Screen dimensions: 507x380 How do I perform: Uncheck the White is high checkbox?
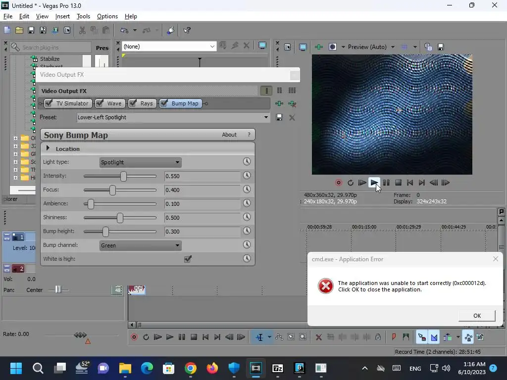tap(188, 259)
